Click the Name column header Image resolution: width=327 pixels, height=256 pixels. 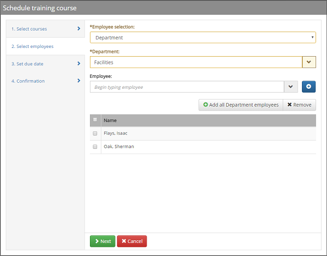[111, 120]
